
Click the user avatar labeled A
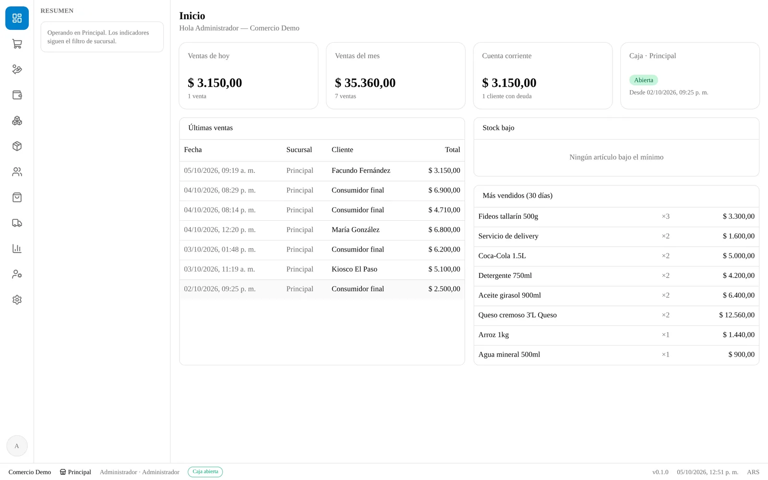[17, 446]
